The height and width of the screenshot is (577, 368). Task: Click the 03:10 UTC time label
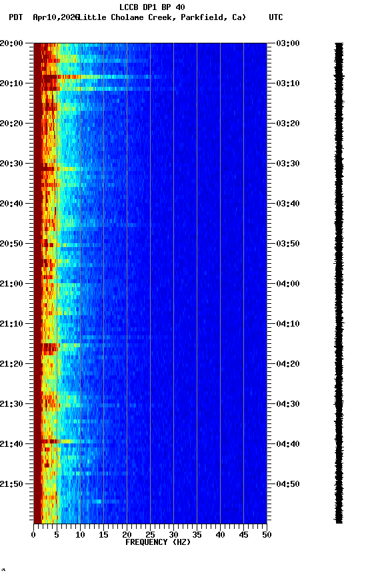tap(288, 83)
